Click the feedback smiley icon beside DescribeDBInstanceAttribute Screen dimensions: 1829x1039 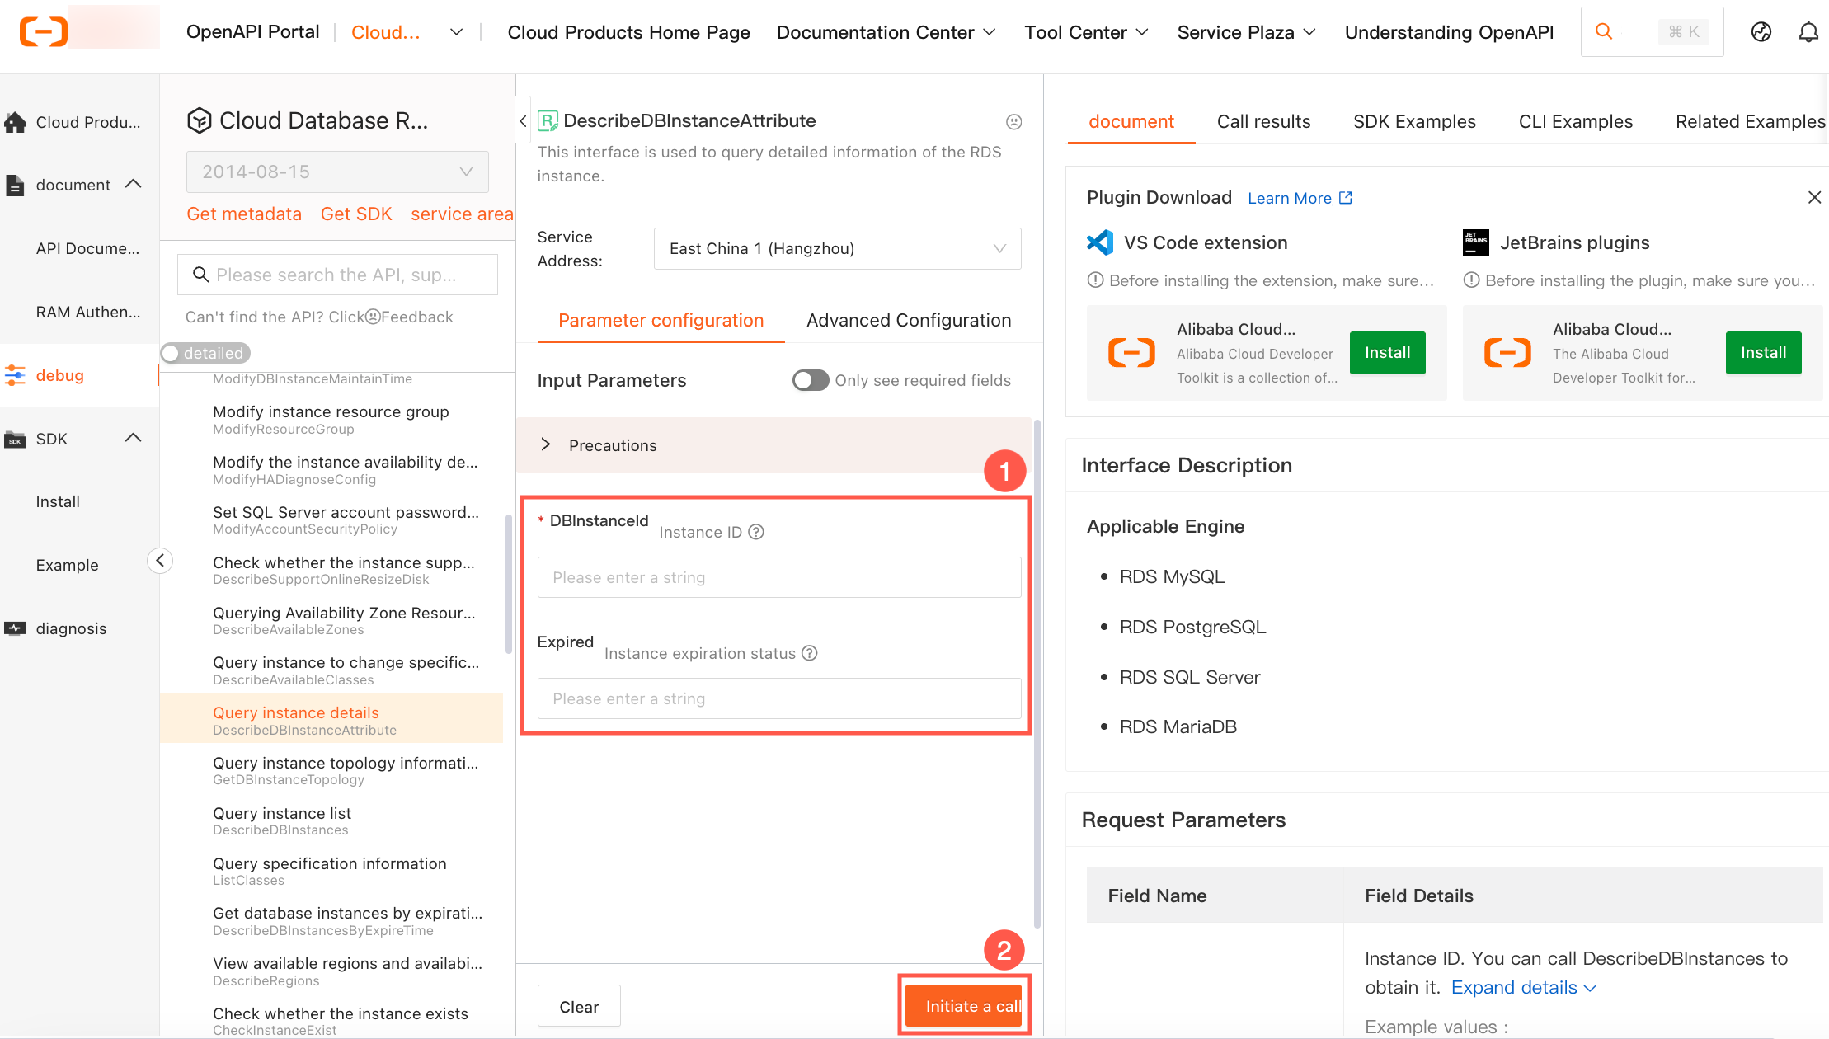(x=1014, y=122)
